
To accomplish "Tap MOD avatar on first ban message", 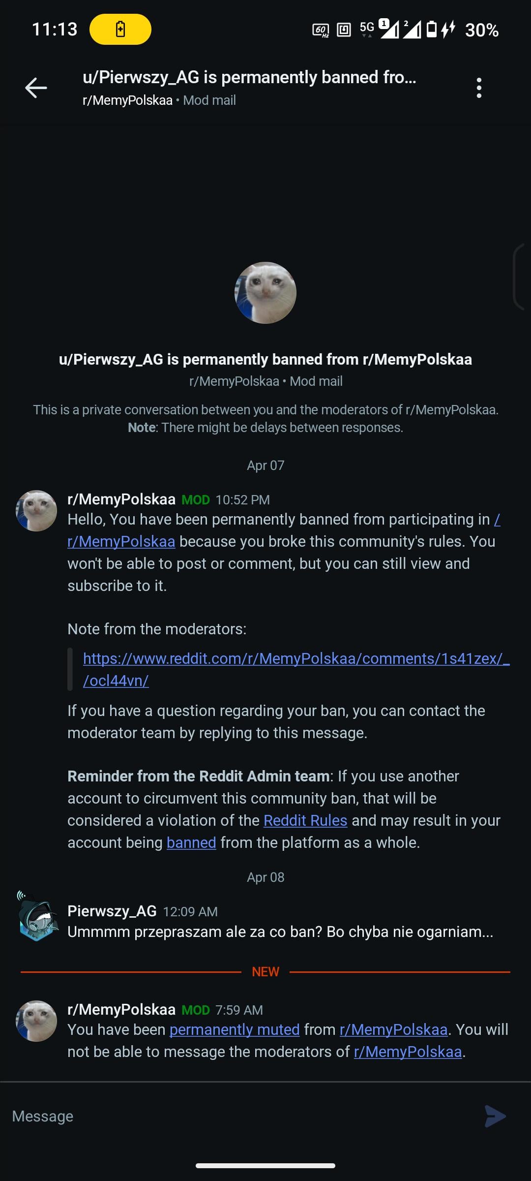I will click(x=37, y=511).
